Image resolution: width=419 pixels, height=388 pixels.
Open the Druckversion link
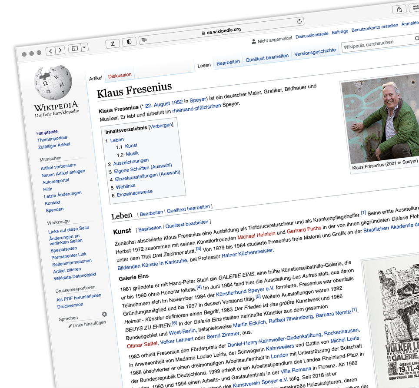click(70, 305)
